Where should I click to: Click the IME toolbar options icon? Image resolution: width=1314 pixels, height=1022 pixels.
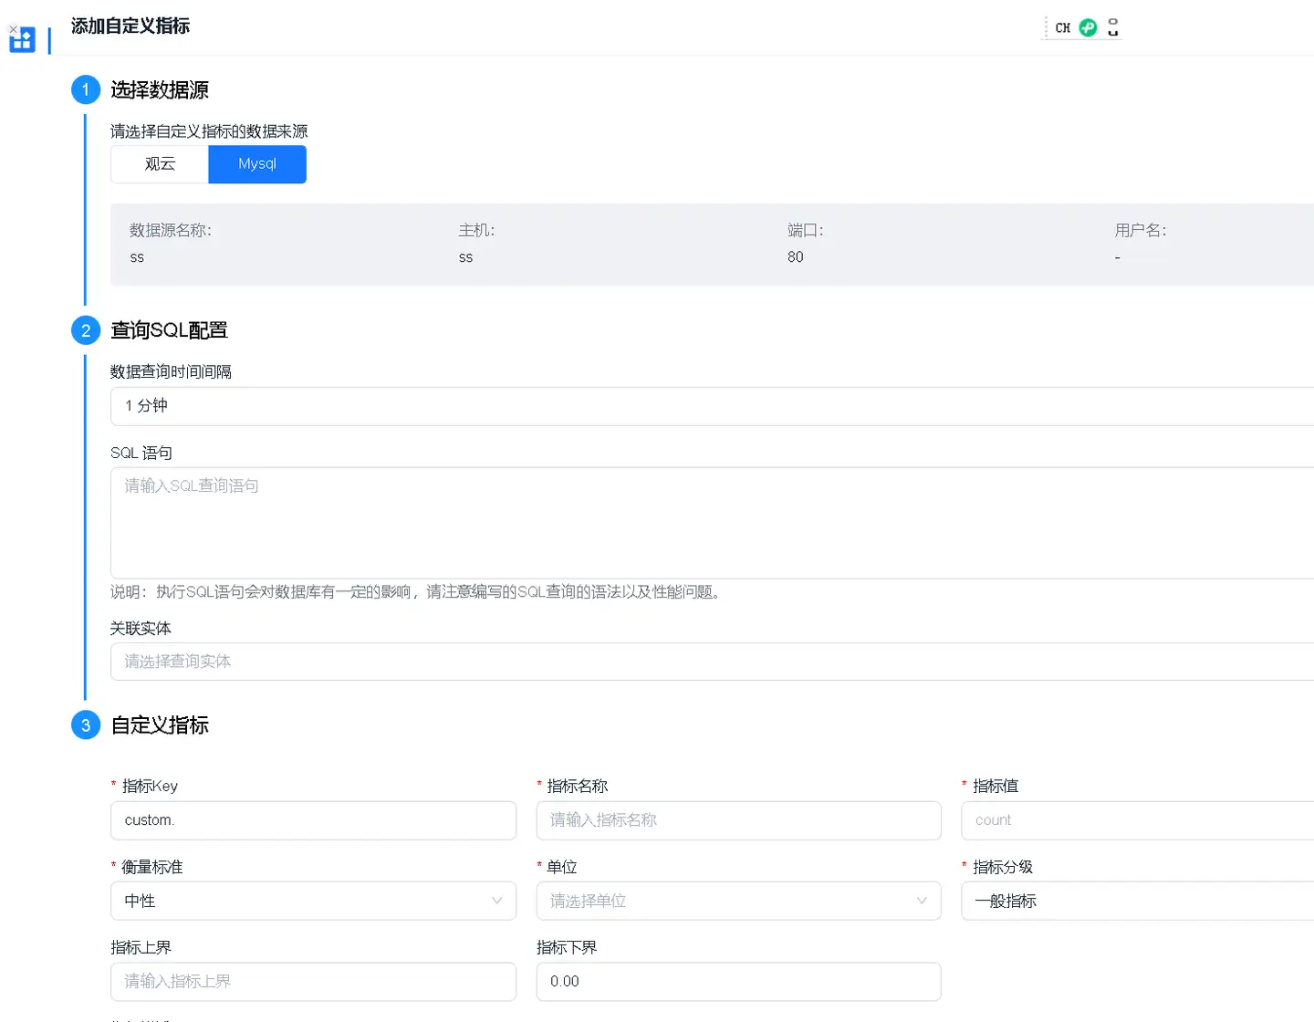1112,27
